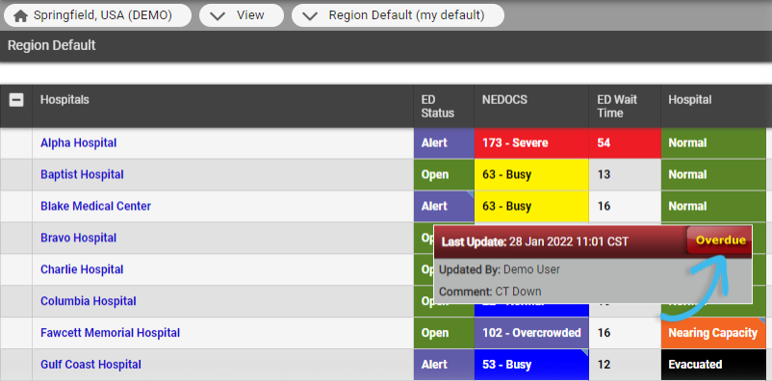Collapse the Hospitals group with minus icon
The height and width of the screenshot is (381, 772).
16,100
